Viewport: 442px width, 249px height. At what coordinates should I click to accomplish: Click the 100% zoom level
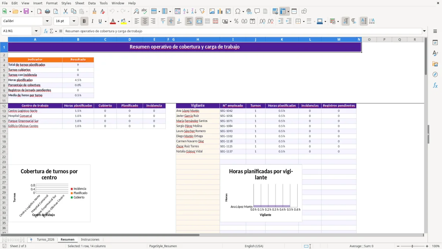435,246
